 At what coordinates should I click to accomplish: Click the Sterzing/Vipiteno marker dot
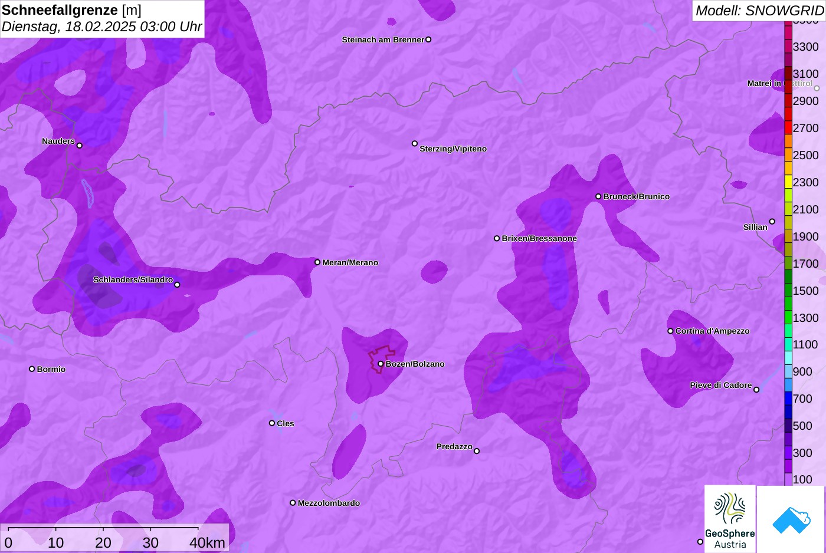click(x=415, y=143)
